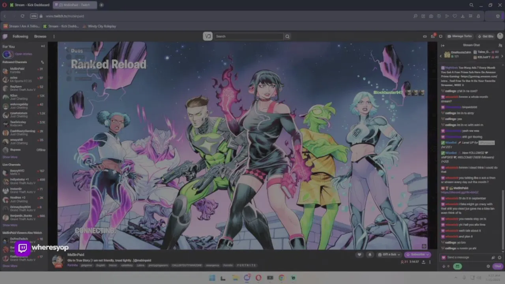
Task: Toggle the stream notification bell
Action: pos(370,255)
